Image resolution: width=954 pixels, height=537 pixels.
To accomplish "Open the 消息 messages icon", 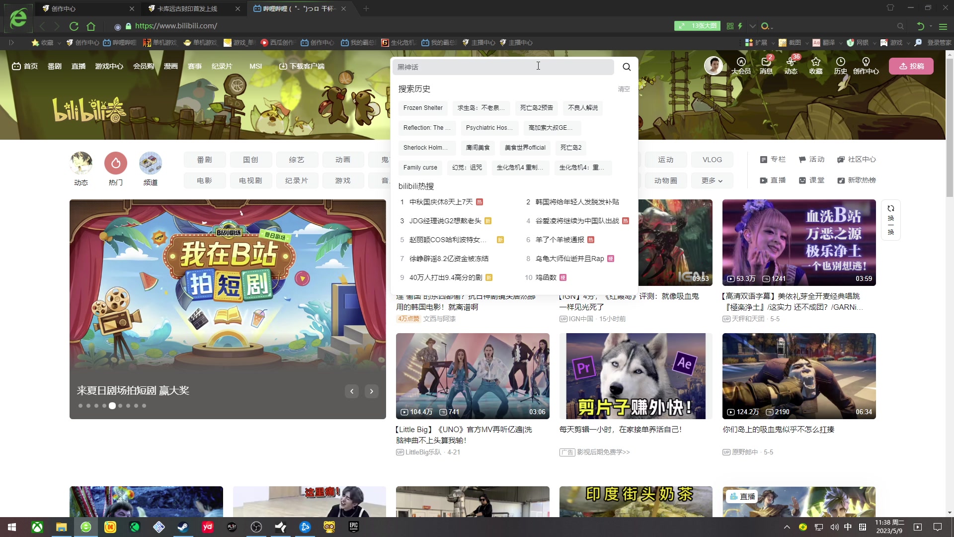I will pos(766,66).
